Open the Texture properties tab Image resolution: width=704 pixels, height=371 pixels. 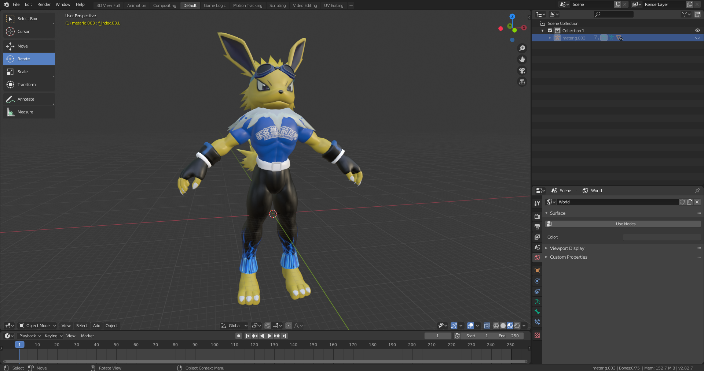537,335
